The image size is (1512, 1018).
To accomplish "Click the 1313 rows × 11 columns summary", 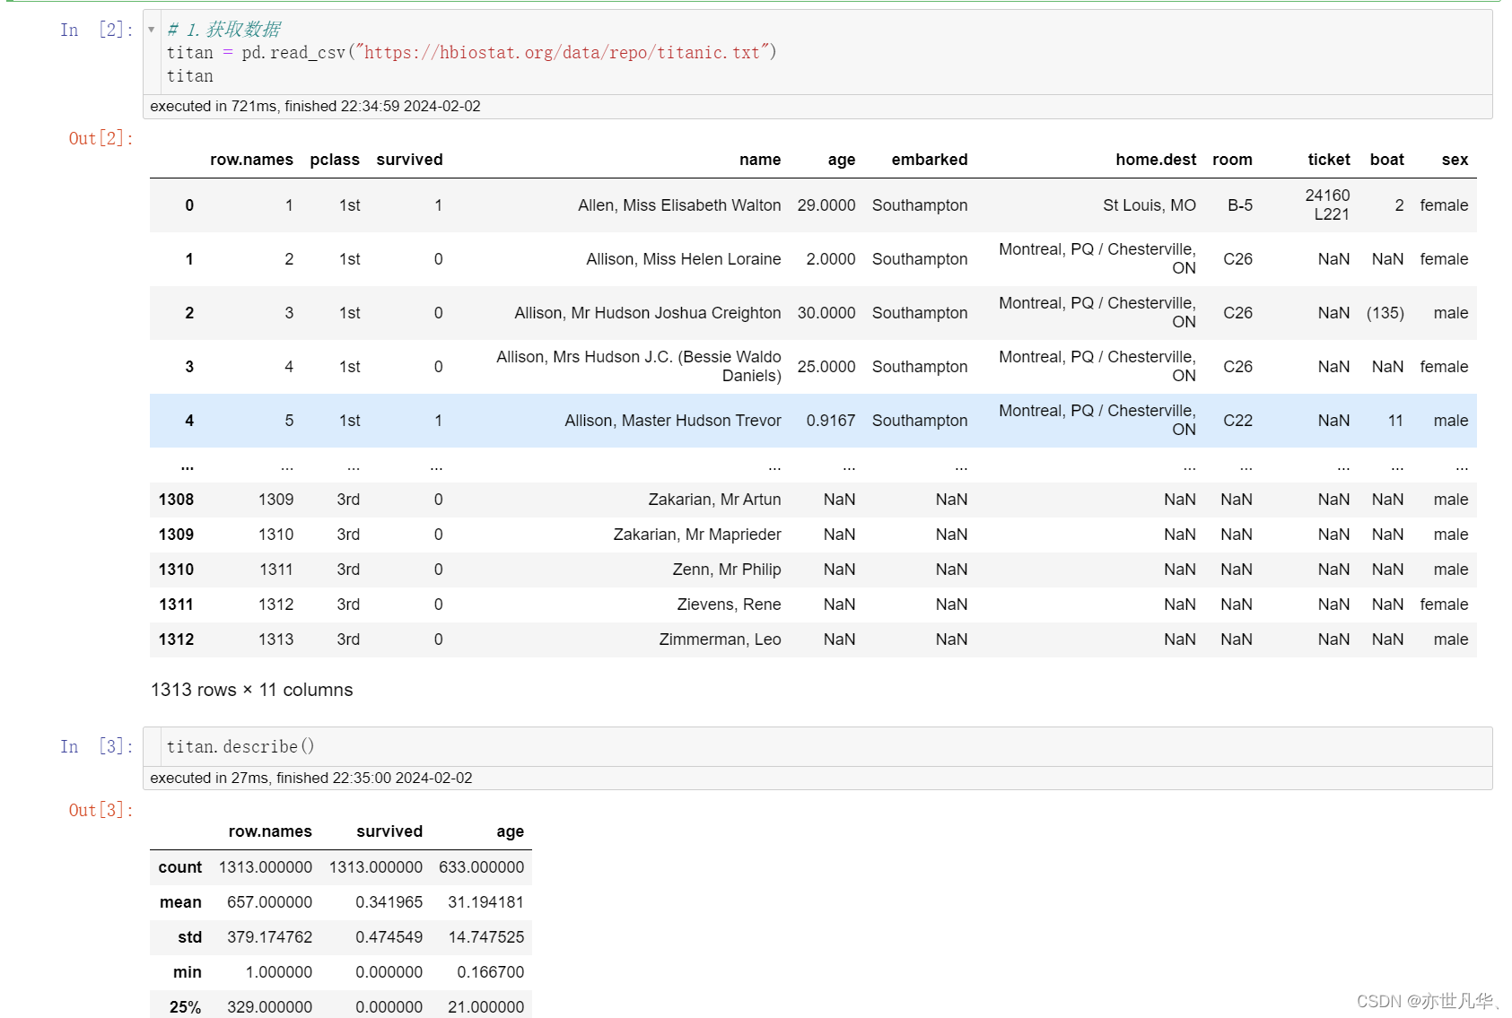I will coord(251,690).
